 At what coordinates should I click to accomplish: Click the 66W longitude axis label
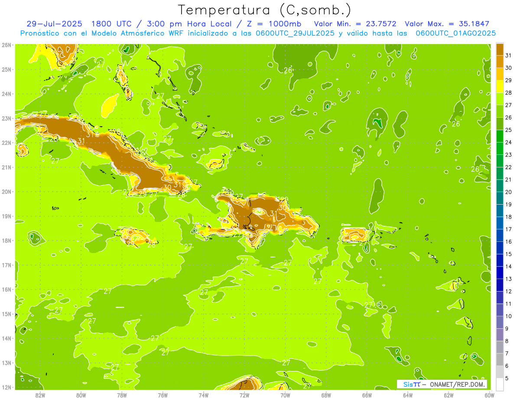367,395
